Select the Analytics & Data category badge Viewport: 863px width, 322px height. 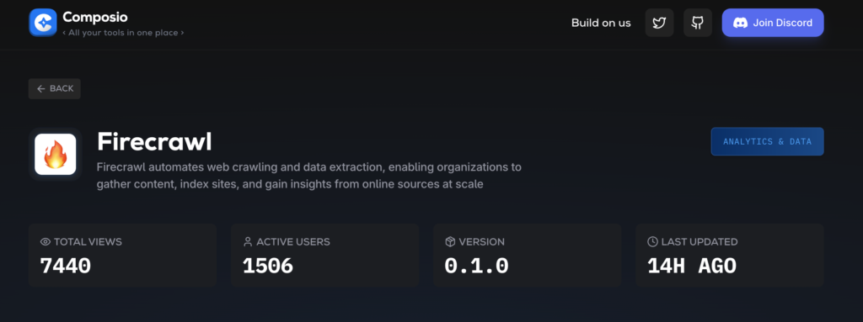(767, 142)
